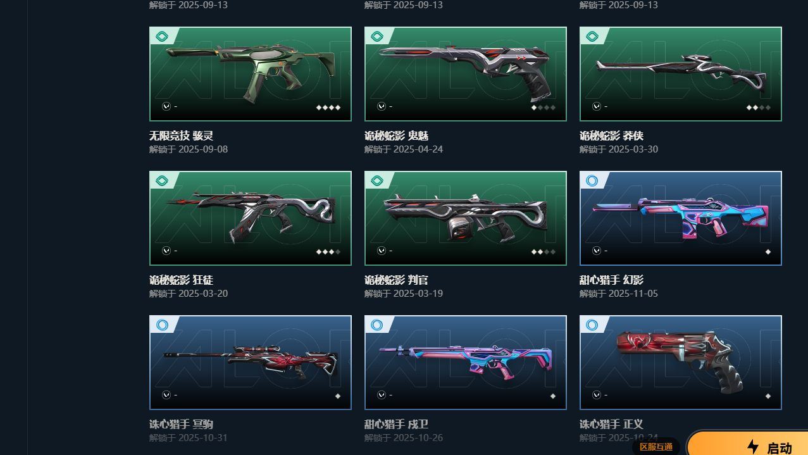Select the 诛心猎手 冥驹 sniper thumbnail
Viewport: 808px width, 455px height.
pos(251,363)
